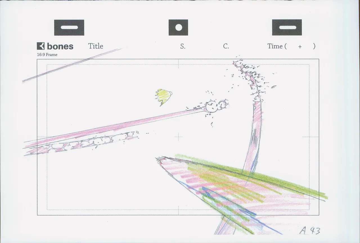
Task: Click the "S." scene label
Action: point(183,46)
